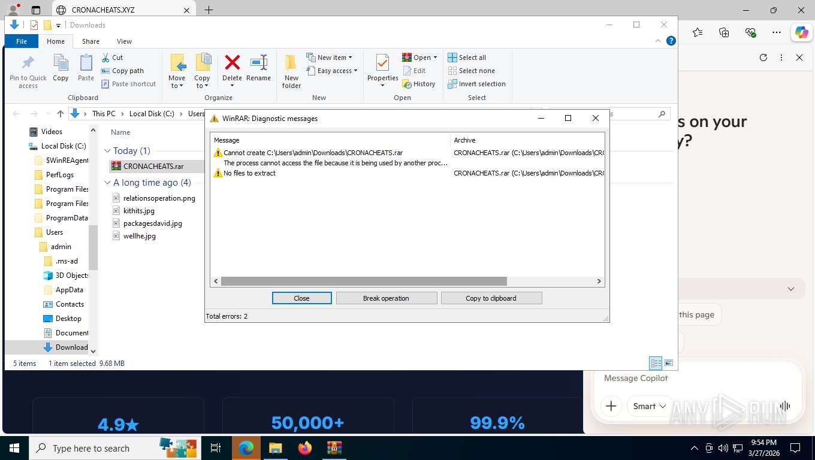Create a New folder from ribbon
This screenshot has width=815, height=460.
pos(291,71)
